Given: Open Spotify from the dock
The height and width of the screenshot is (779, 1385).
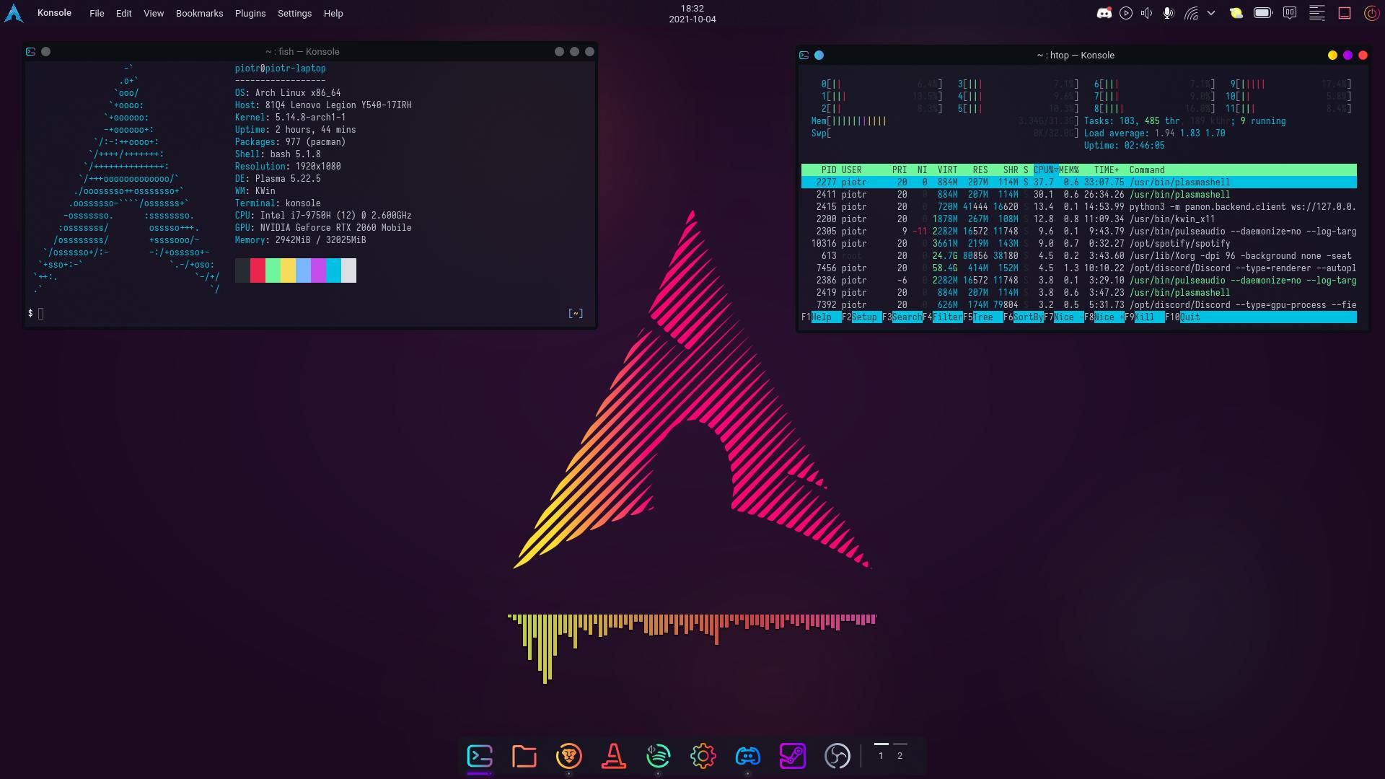Looking at the screenshot, I should (658, 756).
